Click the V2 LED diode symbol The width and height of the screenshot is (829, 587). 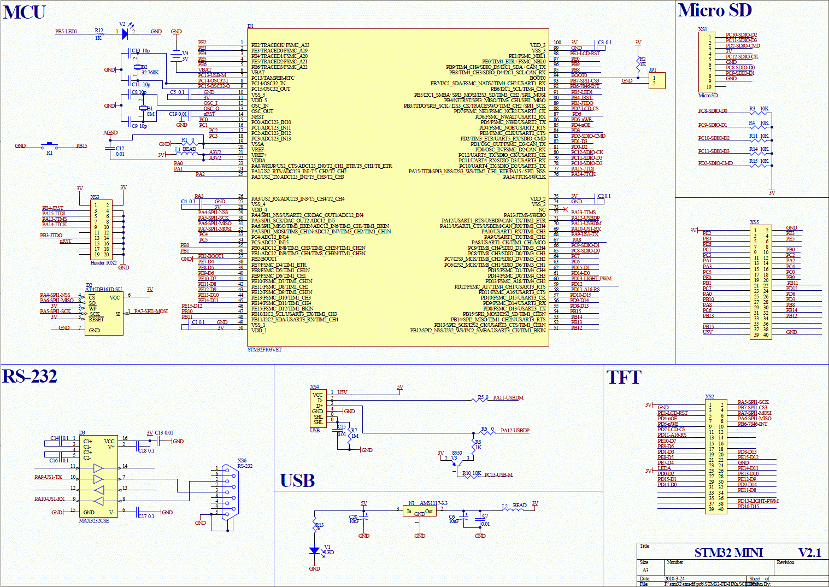(125, 33)
